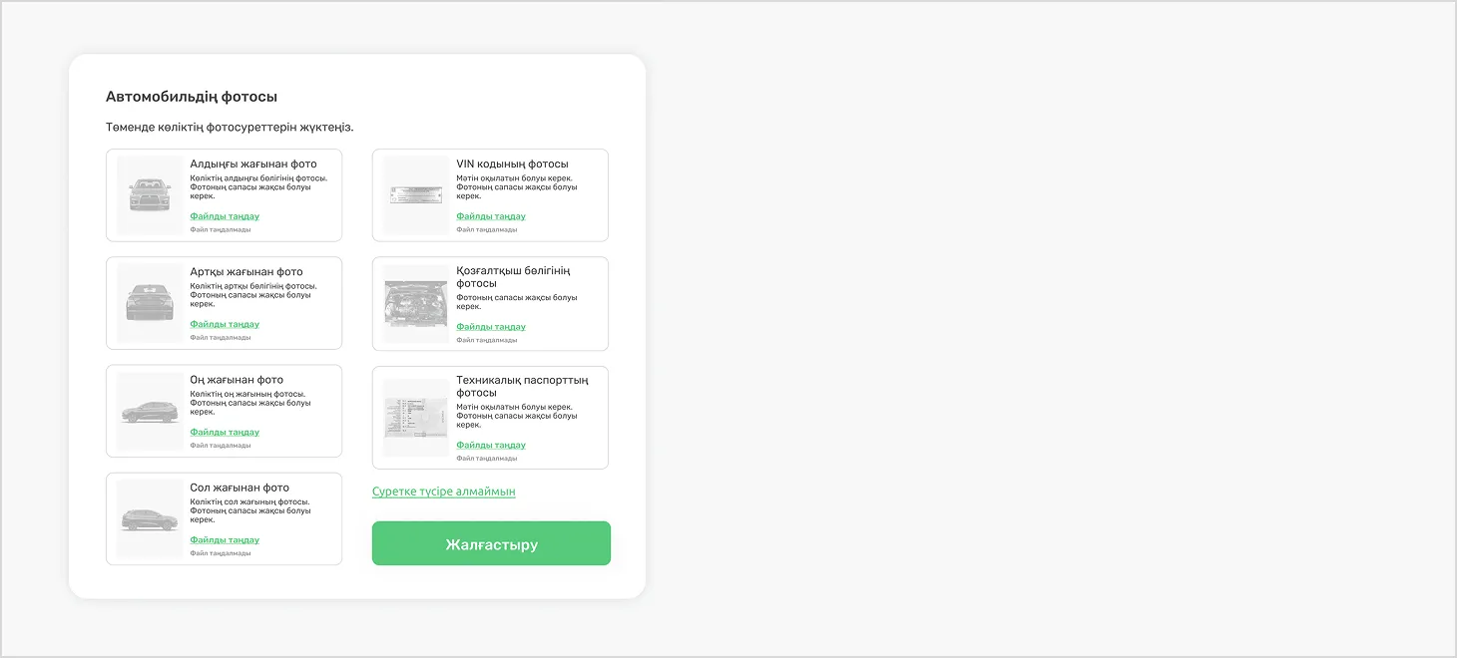Select the Техникалық паспорттың фотосы title

coord(522,386)
